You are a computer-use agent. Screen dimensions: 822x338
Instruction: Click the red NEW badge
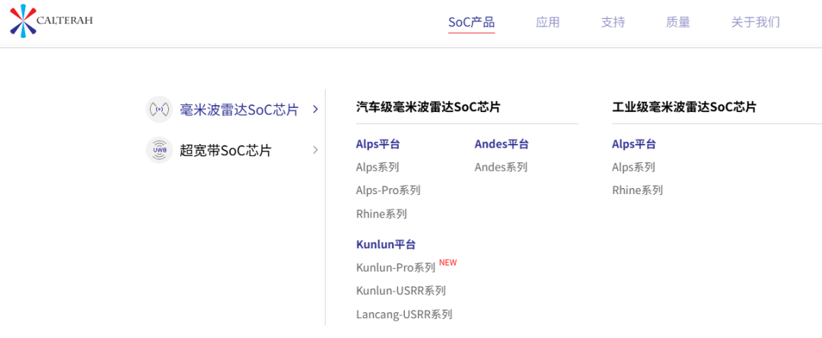(448, 263)
